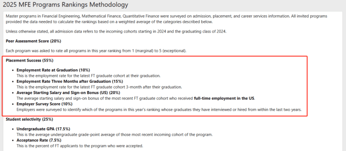Click the "2025 MFE Programs Rankings Methodology" page title
346x151 pixels.
coord(65,5)
